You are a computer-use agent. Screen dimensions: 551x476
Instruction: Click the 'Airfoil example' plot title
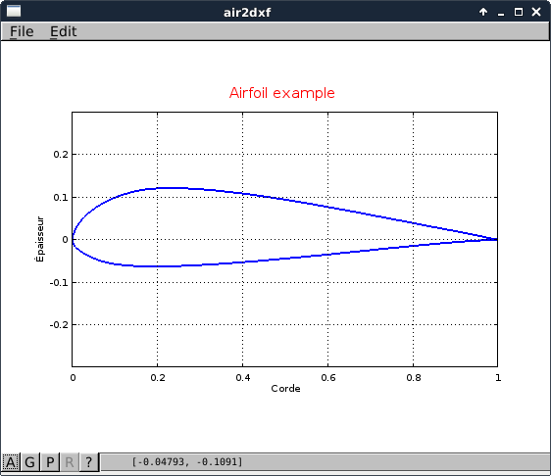281,93
